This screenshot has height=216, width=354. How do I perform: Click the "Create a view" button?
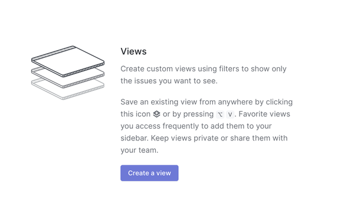149,173
